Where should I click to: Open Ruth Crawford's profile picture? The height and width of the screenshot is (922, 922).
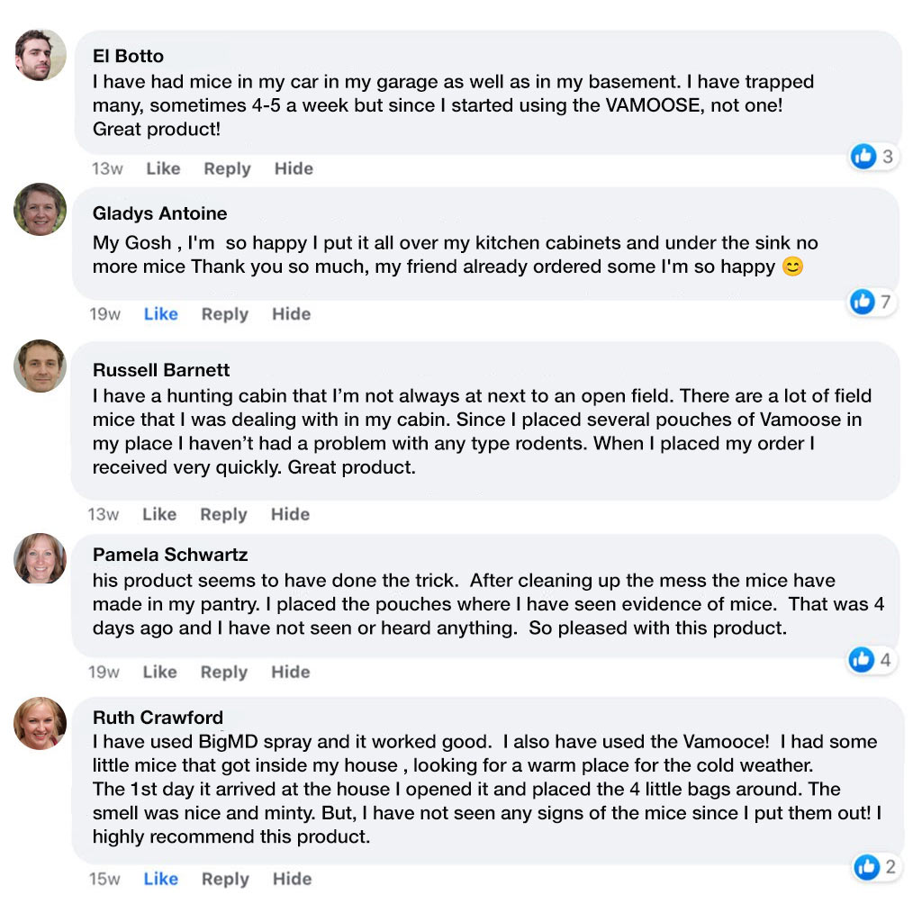[x=40, y=723]
